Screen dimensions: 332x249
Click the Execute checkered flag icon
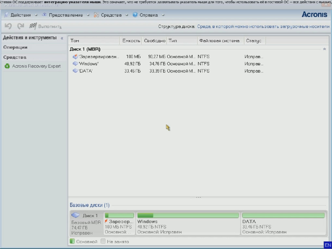33,26
